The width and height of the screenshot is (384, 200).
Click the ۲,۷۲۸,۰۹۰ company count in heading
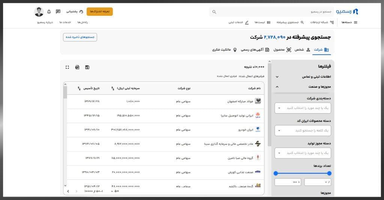click(274, 37)
